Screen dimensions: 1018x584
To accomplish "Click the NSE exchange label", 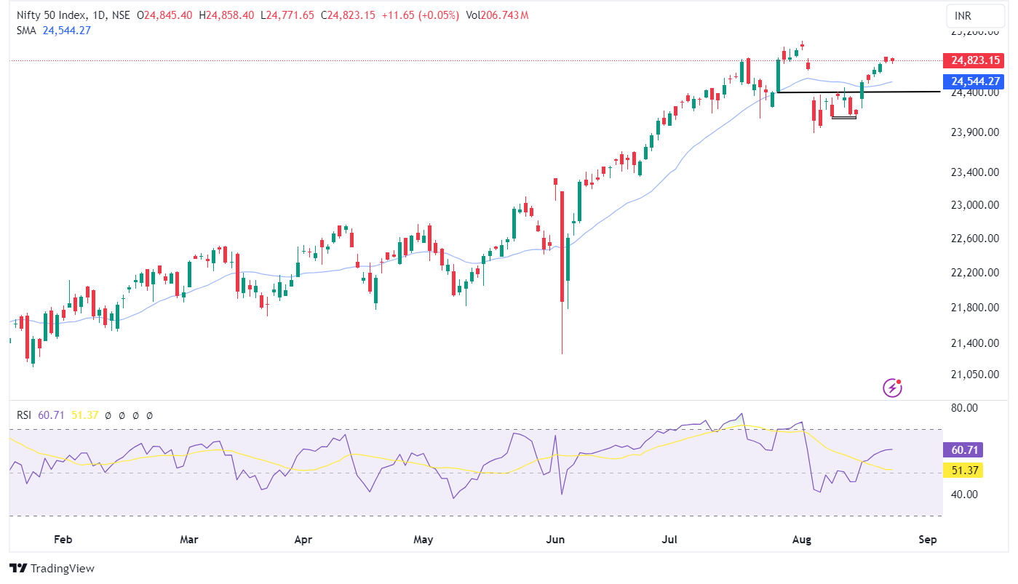I will point(122,15).
